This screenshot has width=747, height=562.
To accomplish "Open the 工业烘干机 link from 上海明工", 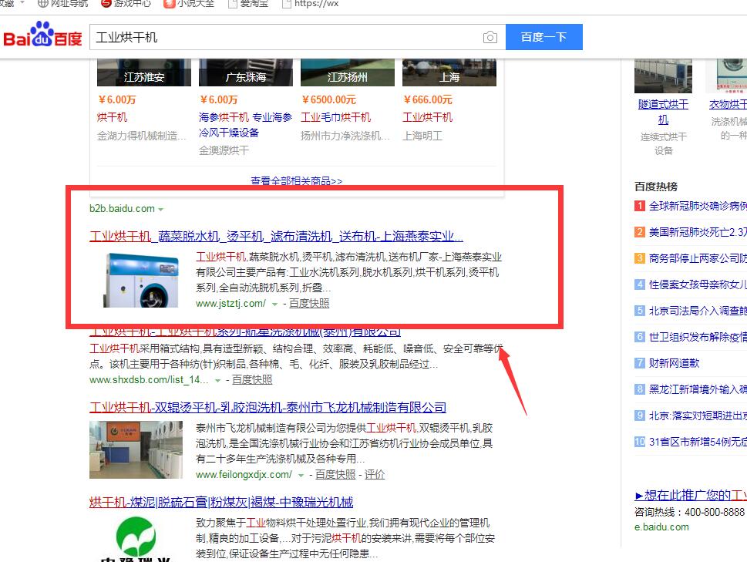I will [427, 117].
